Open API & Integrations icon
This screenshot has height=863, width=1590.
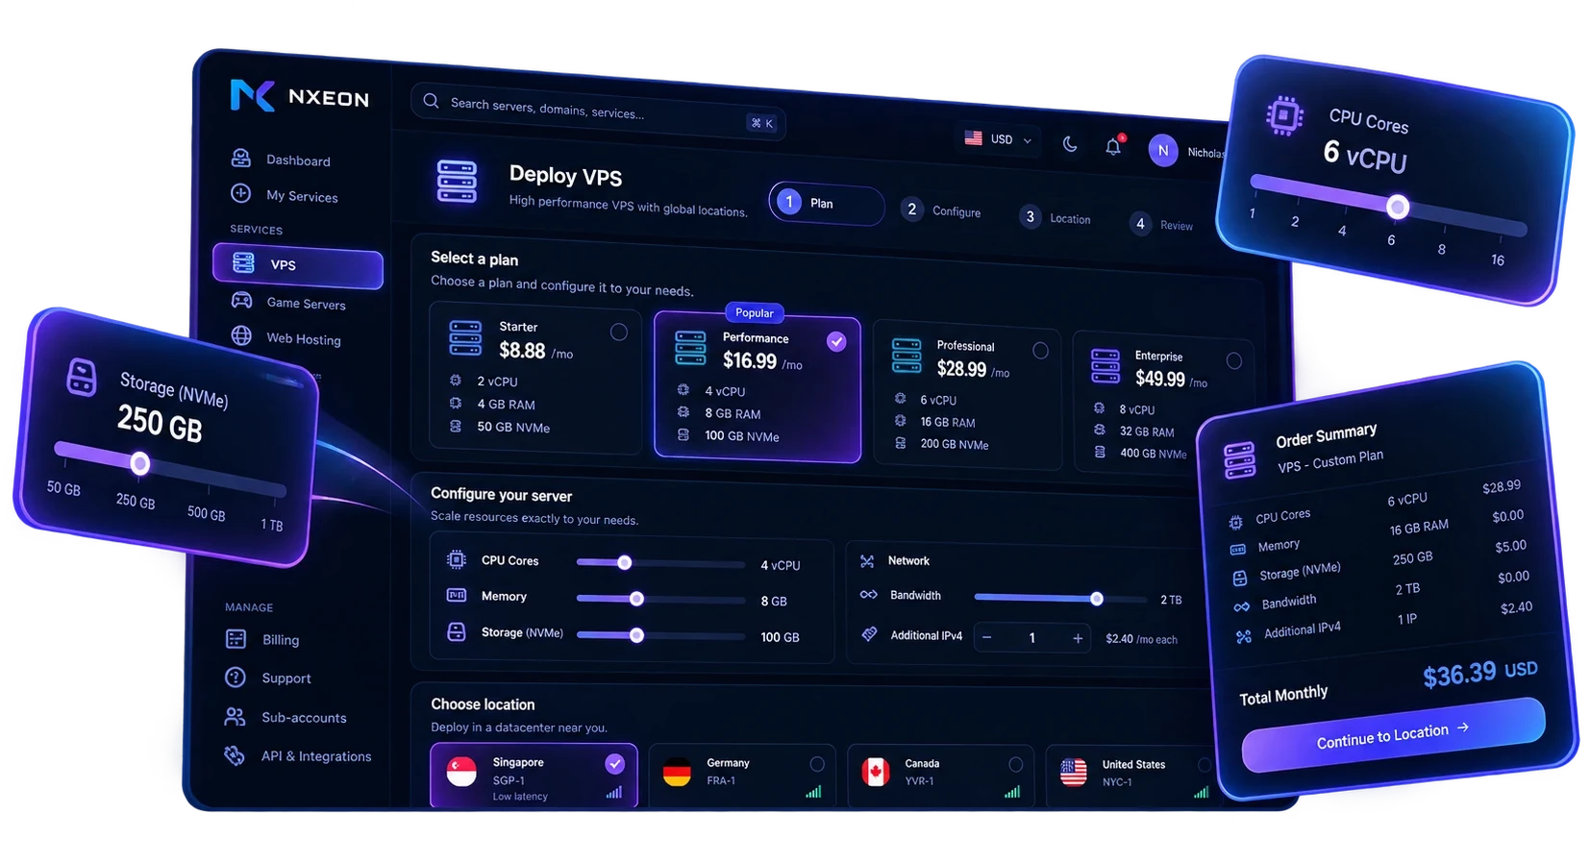235,755
